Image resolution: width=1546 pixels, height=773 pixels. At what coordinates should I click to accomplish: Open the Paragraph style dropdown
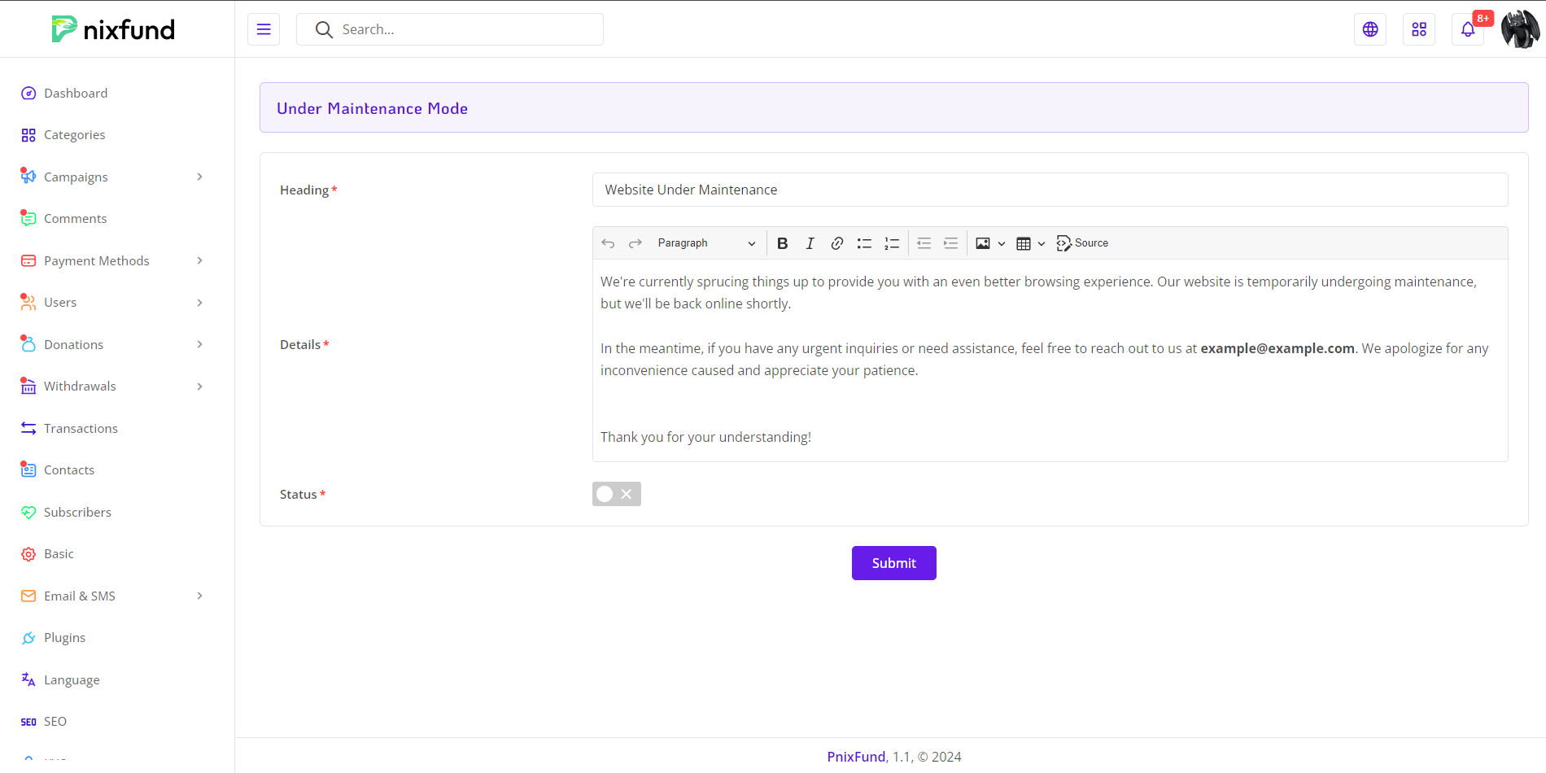pyautogui.click(x=705, y=243)
